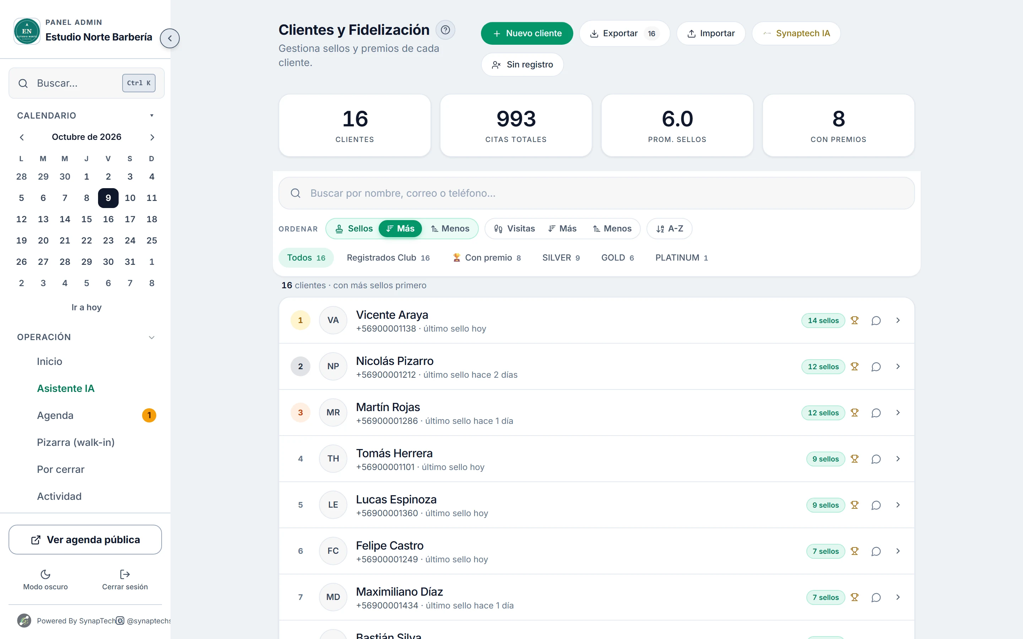Click the trophy icon for Martín Rojas
Viewport: 1023px width, 639px height.
click(x=854, y=413)
